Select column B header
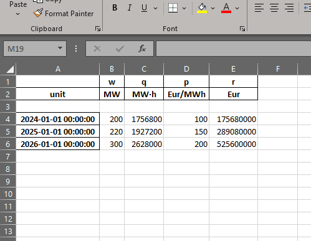This screenshot has height=241, width=311. tap(112, 69)
